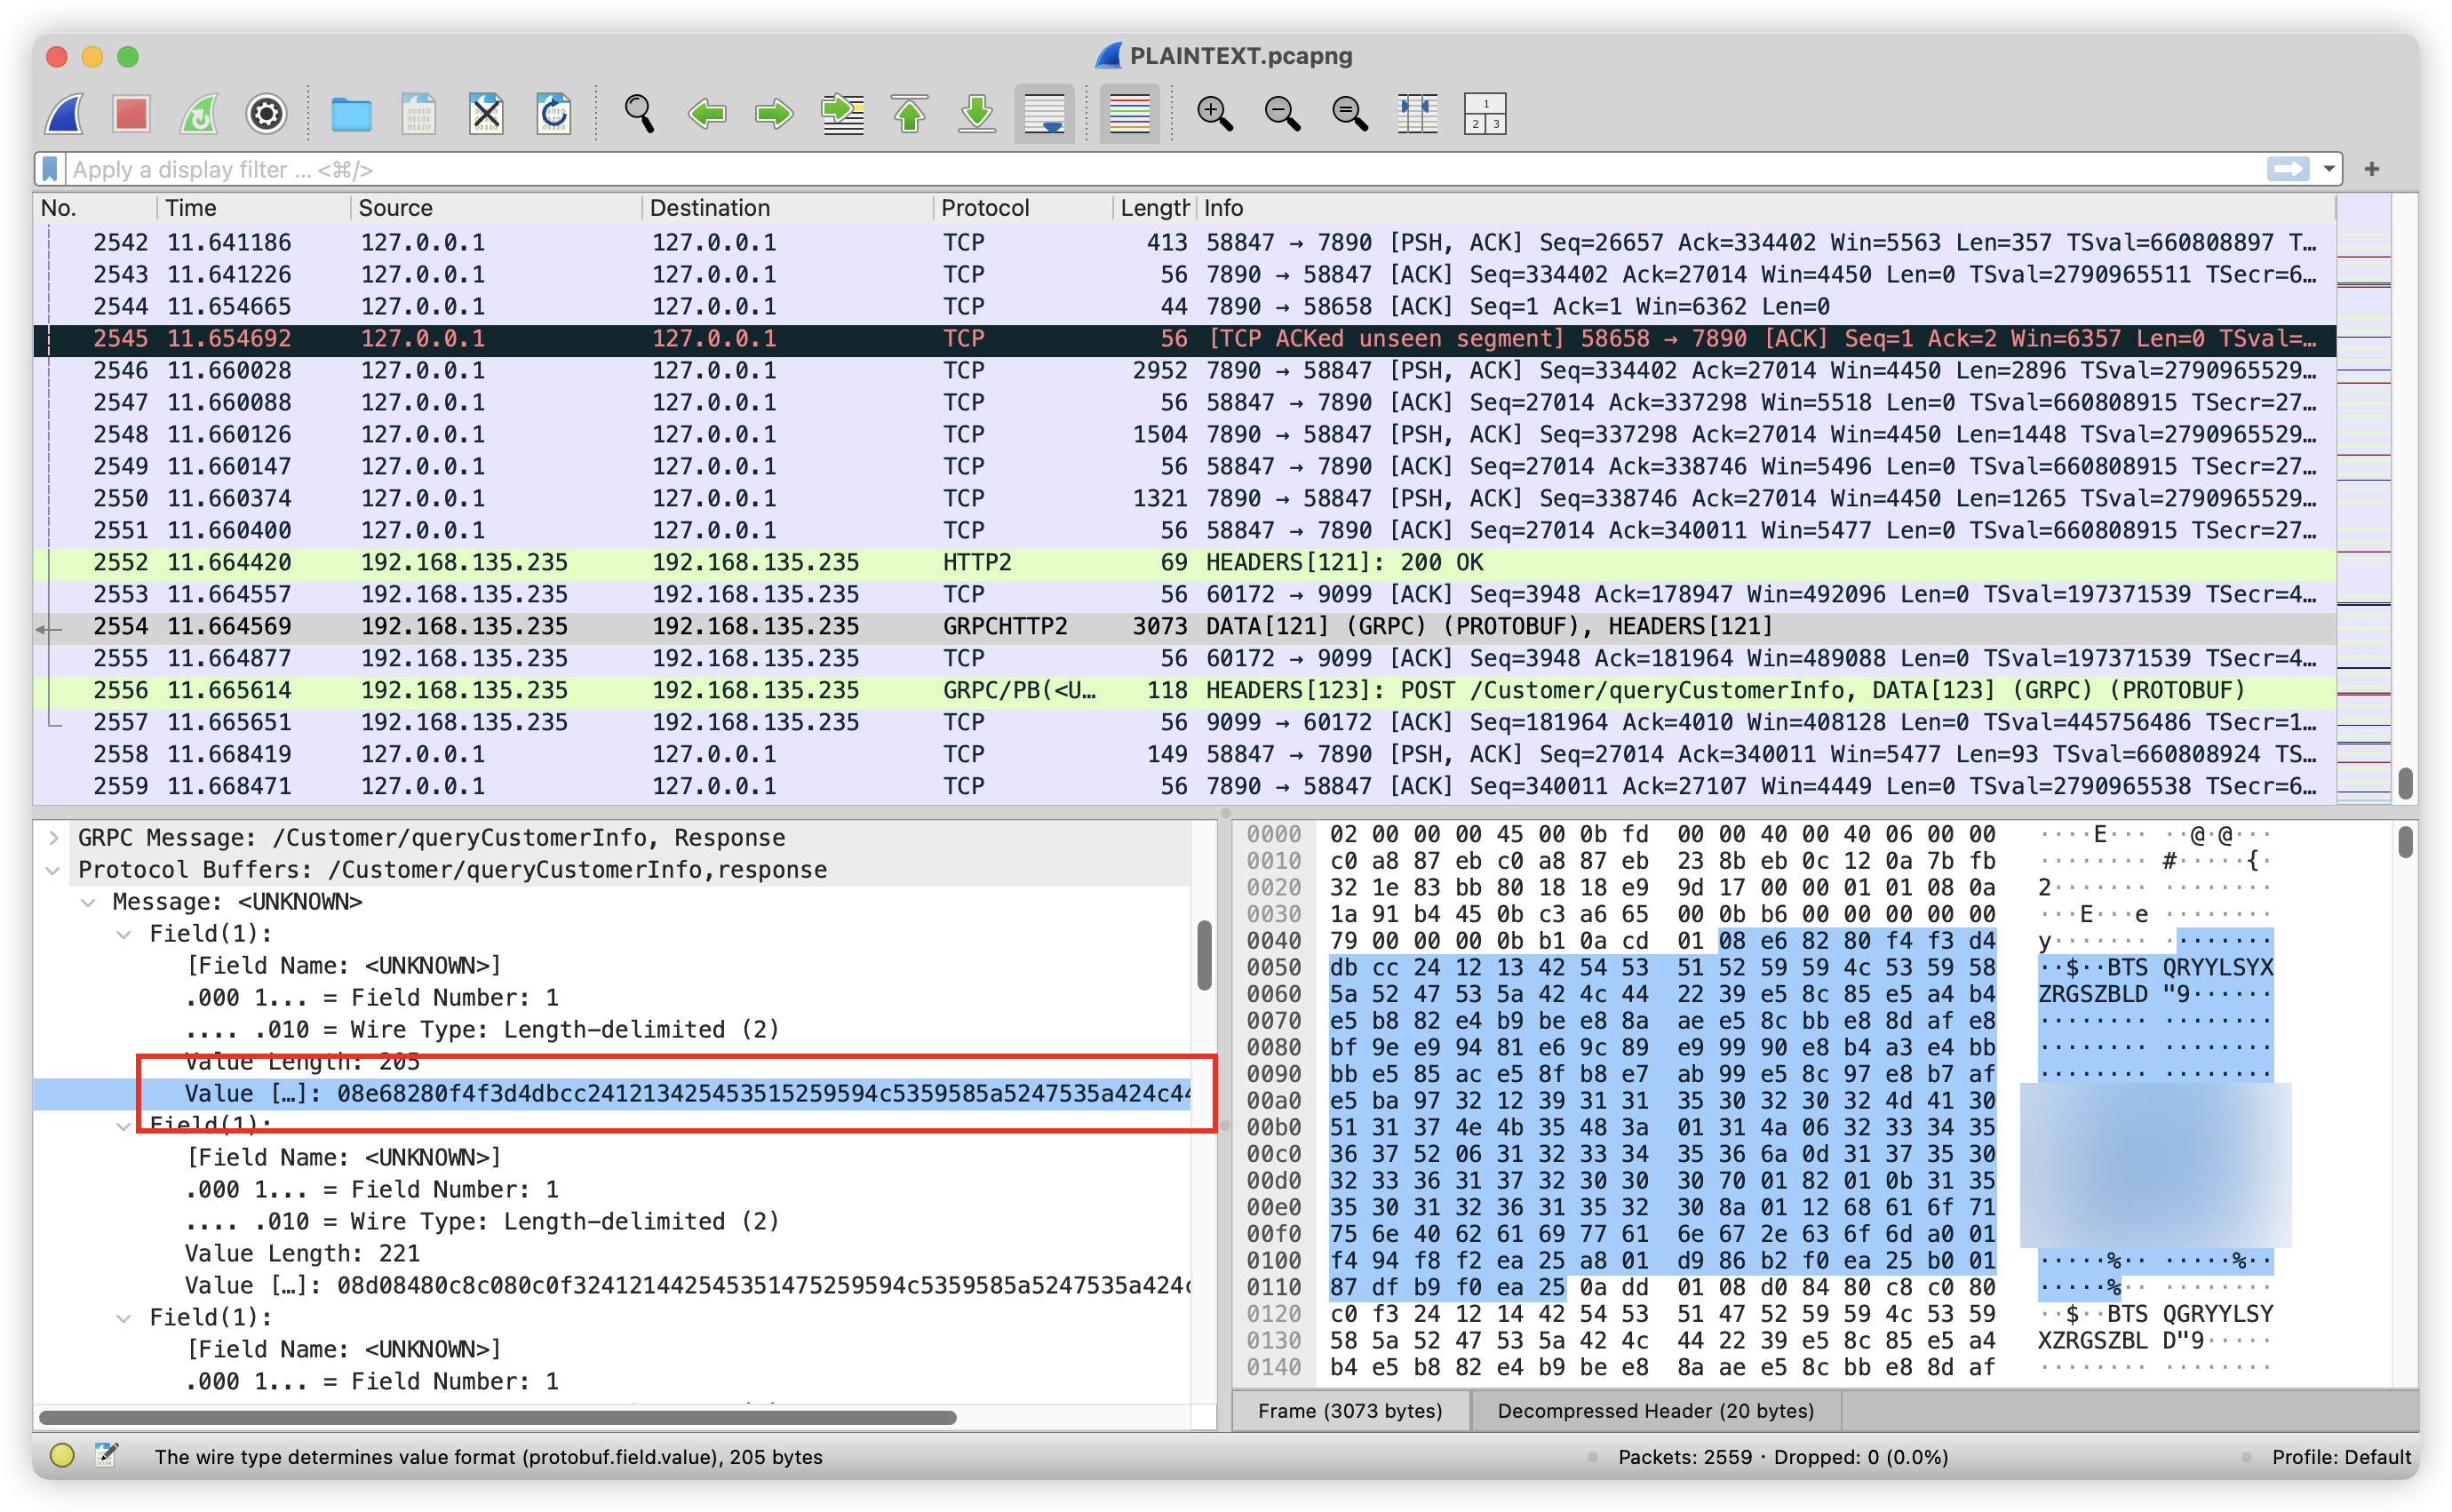Open capture options gear icon

tap(266, 114)
